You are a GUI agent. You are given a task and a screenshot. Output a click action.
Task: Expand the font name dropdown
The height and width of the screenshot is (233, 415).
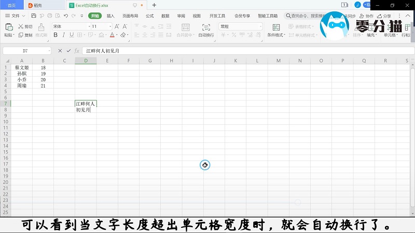click(x=89, y=26)
